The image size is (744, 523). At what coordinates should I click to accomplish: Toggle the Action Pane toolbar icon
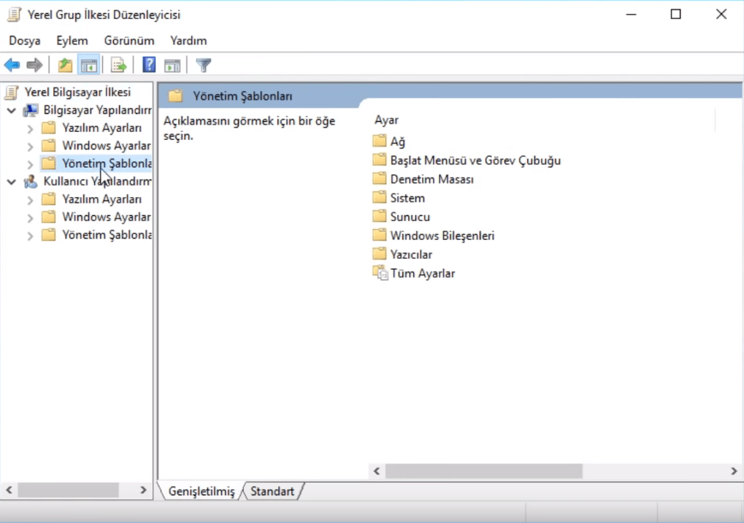pyautogui.click(x=172, y=66)
